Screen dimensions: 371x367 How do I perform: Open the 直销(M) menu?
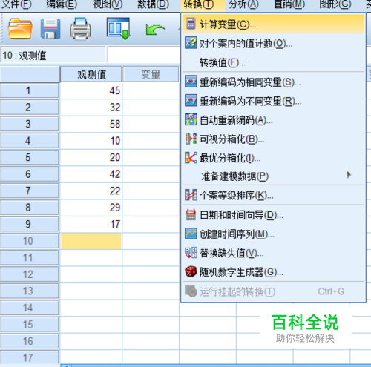(x=289, y=4)
